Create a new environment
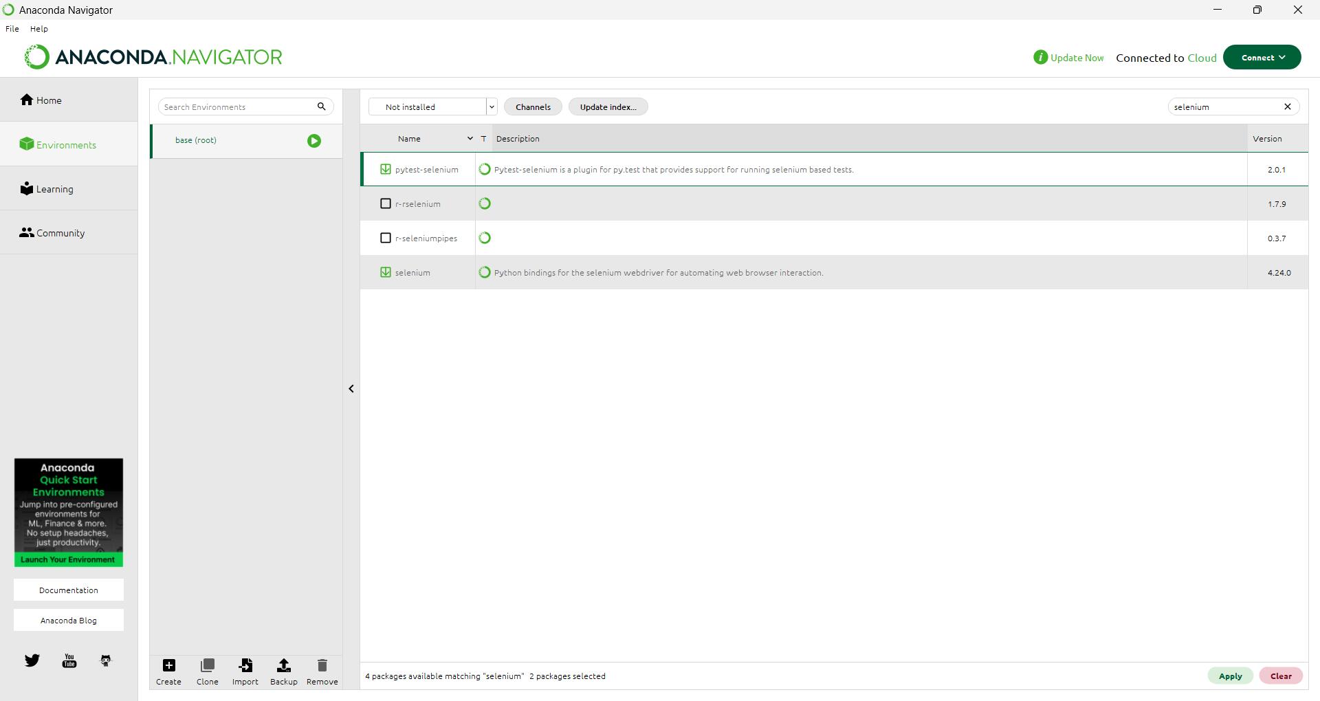The width and height of the screenshot is (1320, 701). click(x=168, y=671)
